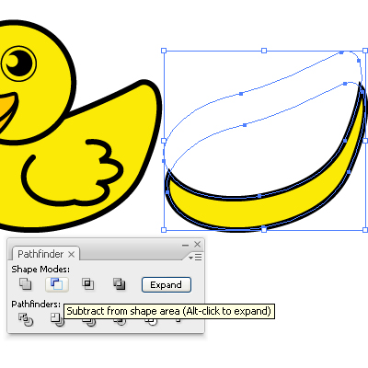Screen dimensions: 368x368
Task: Click Subtract from shape area icon
Action: coord(57,284)
